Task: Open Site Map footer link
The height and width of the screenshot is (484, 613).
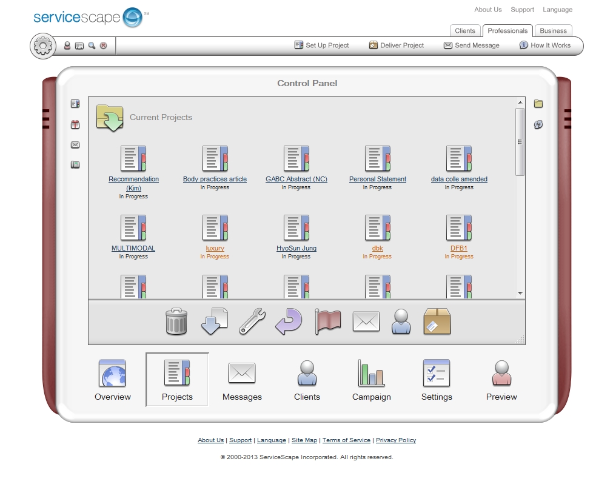Action: point(304,440)
